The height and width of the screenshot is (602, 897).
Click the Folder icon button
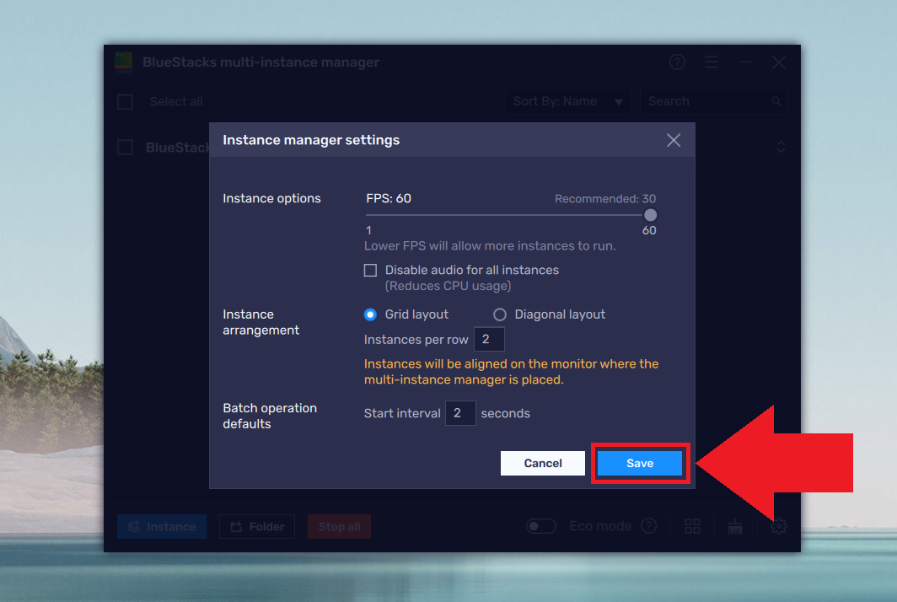click(256, 526)
